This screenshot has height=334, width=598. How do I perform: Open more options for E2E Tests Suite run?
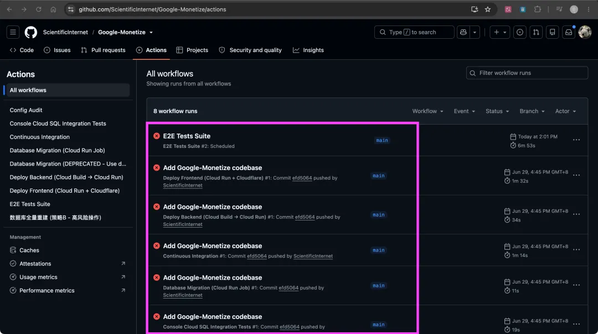pos(576,140)
